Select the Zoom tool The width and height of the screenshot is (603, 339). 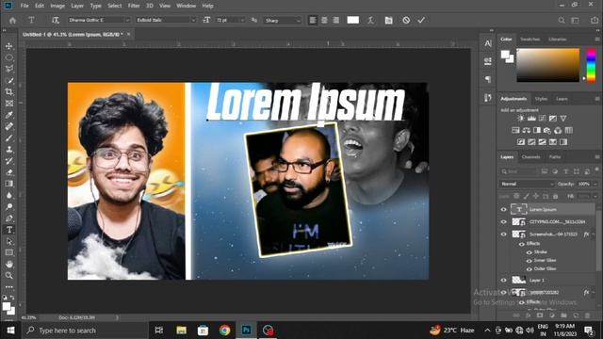point(9,276)
